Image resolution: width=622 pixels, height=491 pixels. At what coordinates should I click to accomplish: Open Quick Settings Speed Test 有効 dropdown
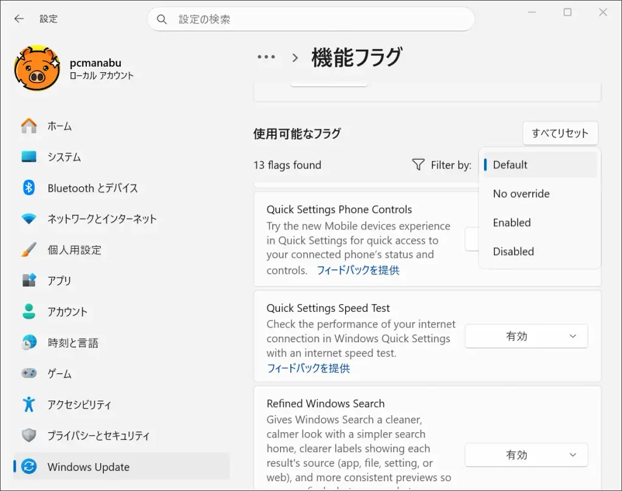pos(526,336)
